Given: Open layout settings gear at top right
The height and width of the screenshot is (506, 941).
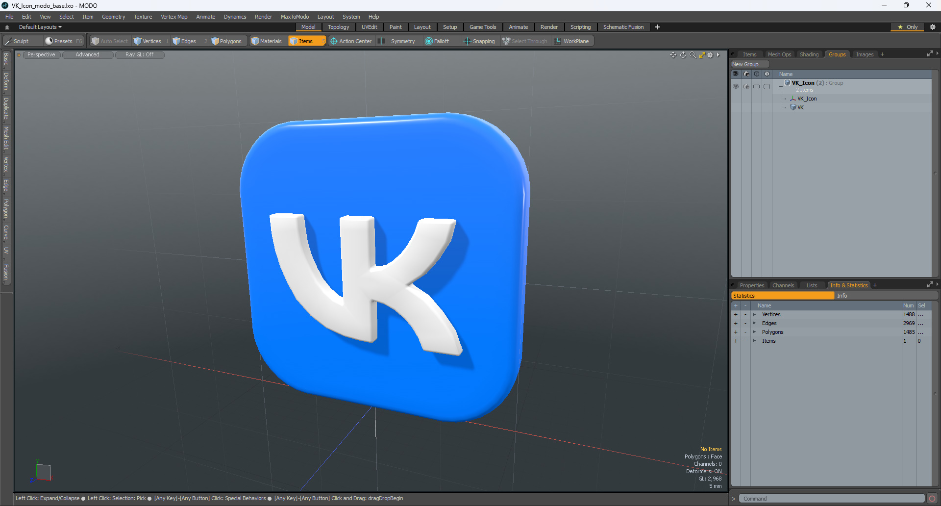Looking at the screenshot, I should [932, 27].
